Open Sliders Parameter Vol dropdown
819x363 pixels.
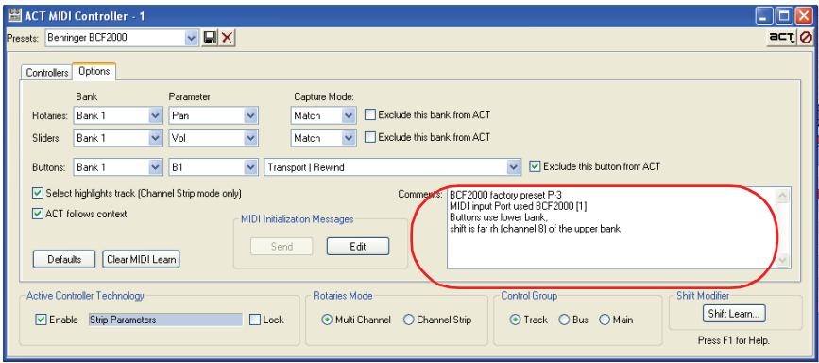pos(250,138)
